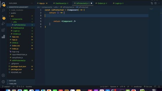162x91 pixels.
Task: Click the isProtected symbol breadcrumb
Action: coord(82,7)
